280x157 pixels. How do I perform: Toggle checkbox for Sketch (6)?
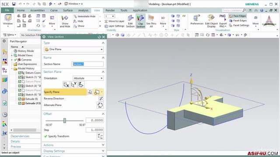coord(20,95)
